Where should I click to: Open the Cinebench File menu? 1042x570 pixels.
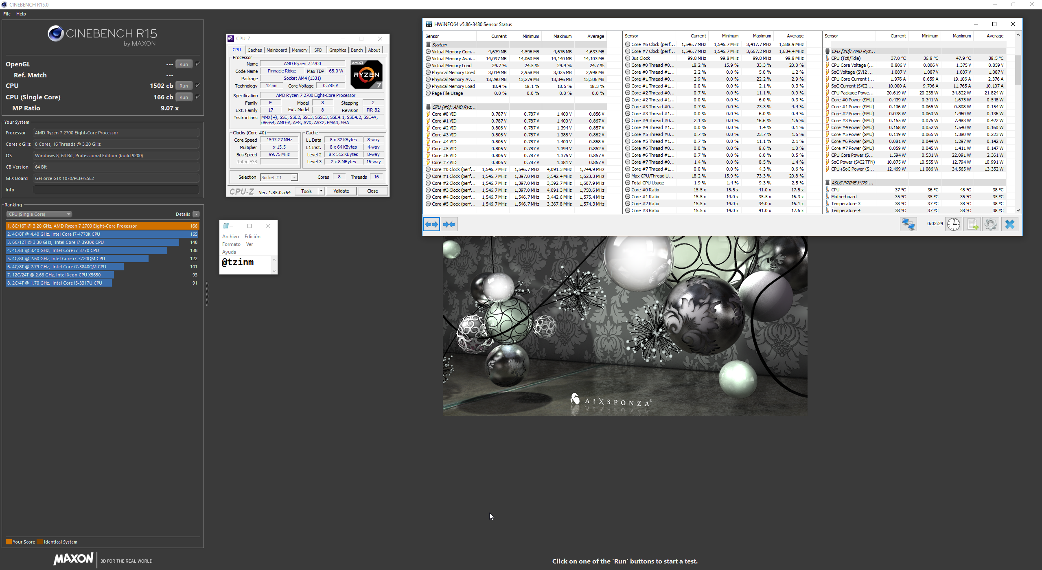(x=7, y=14)
